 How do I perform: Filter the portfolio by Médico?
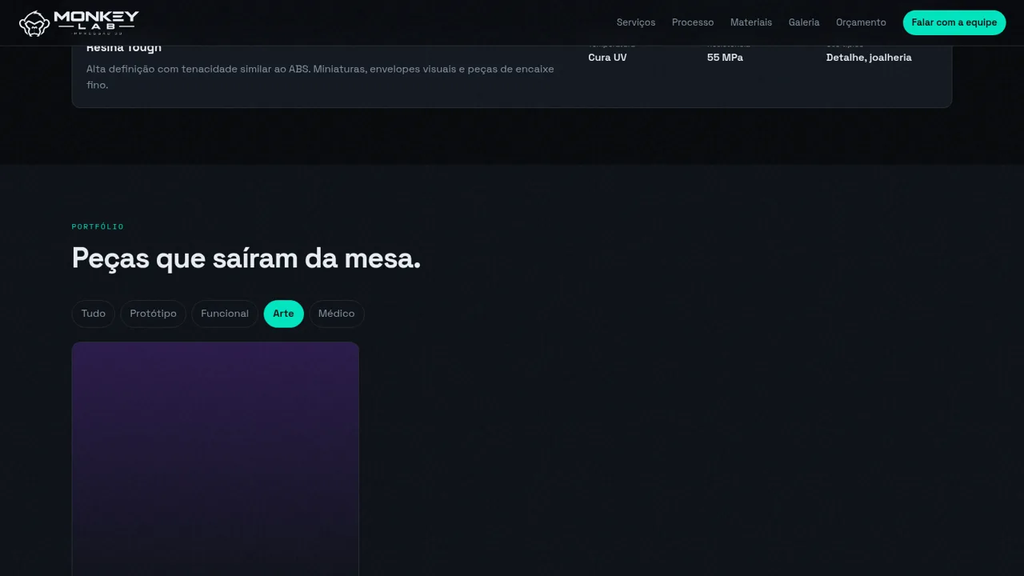[x=336, y=314]
